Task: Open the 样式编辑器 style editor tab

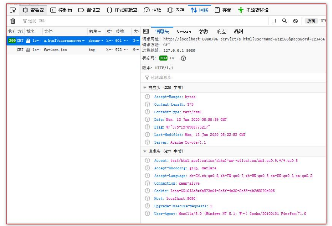Action: click(x=122, y=10)
